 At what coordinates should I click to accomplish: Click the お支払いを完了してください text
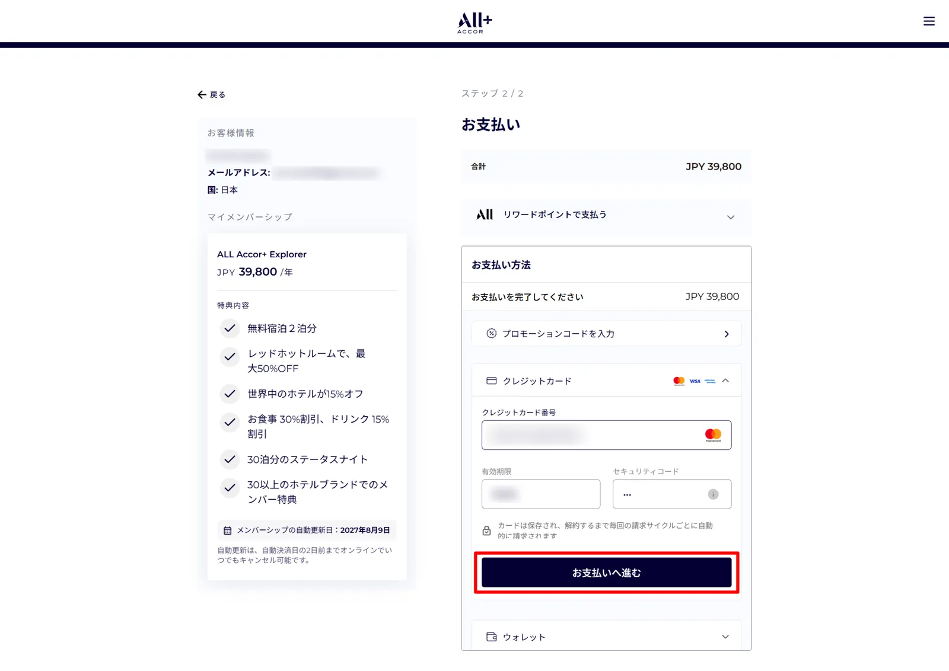point(527,297)
